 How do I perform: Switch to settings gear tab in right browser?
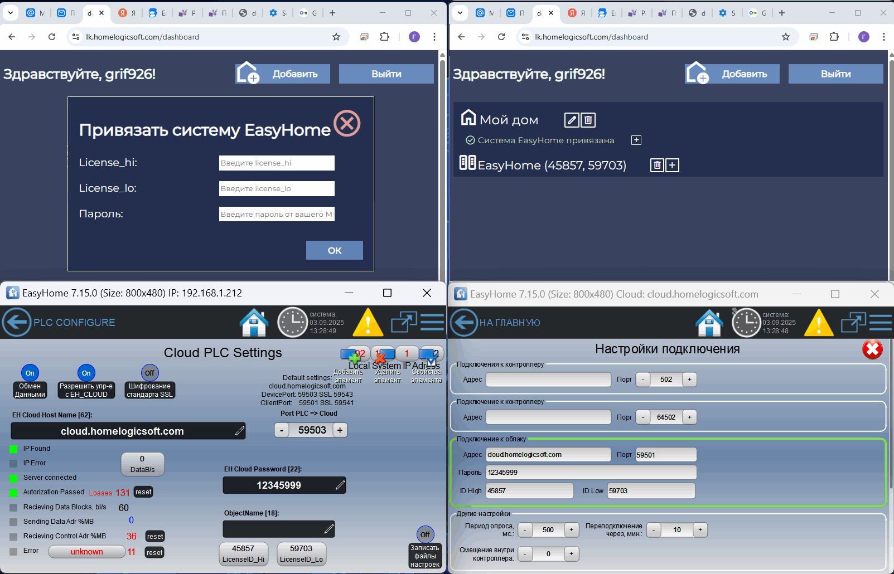(727, 13)
